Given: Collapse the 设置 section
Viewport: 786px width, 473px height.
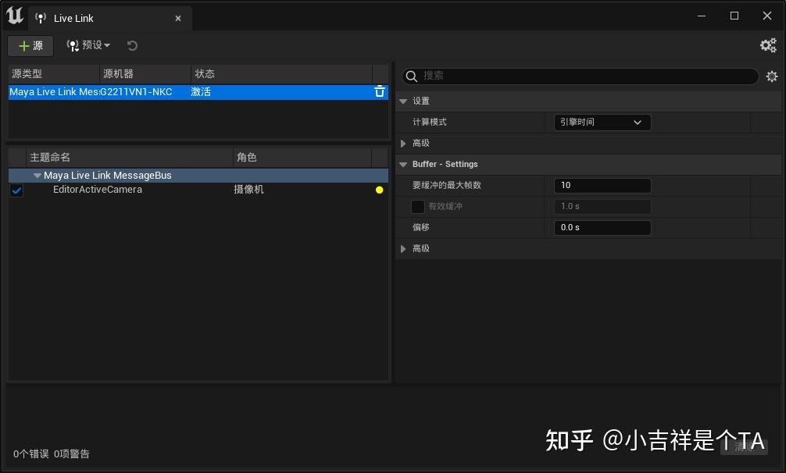Looking at the screenshot, I should (403, 101).
